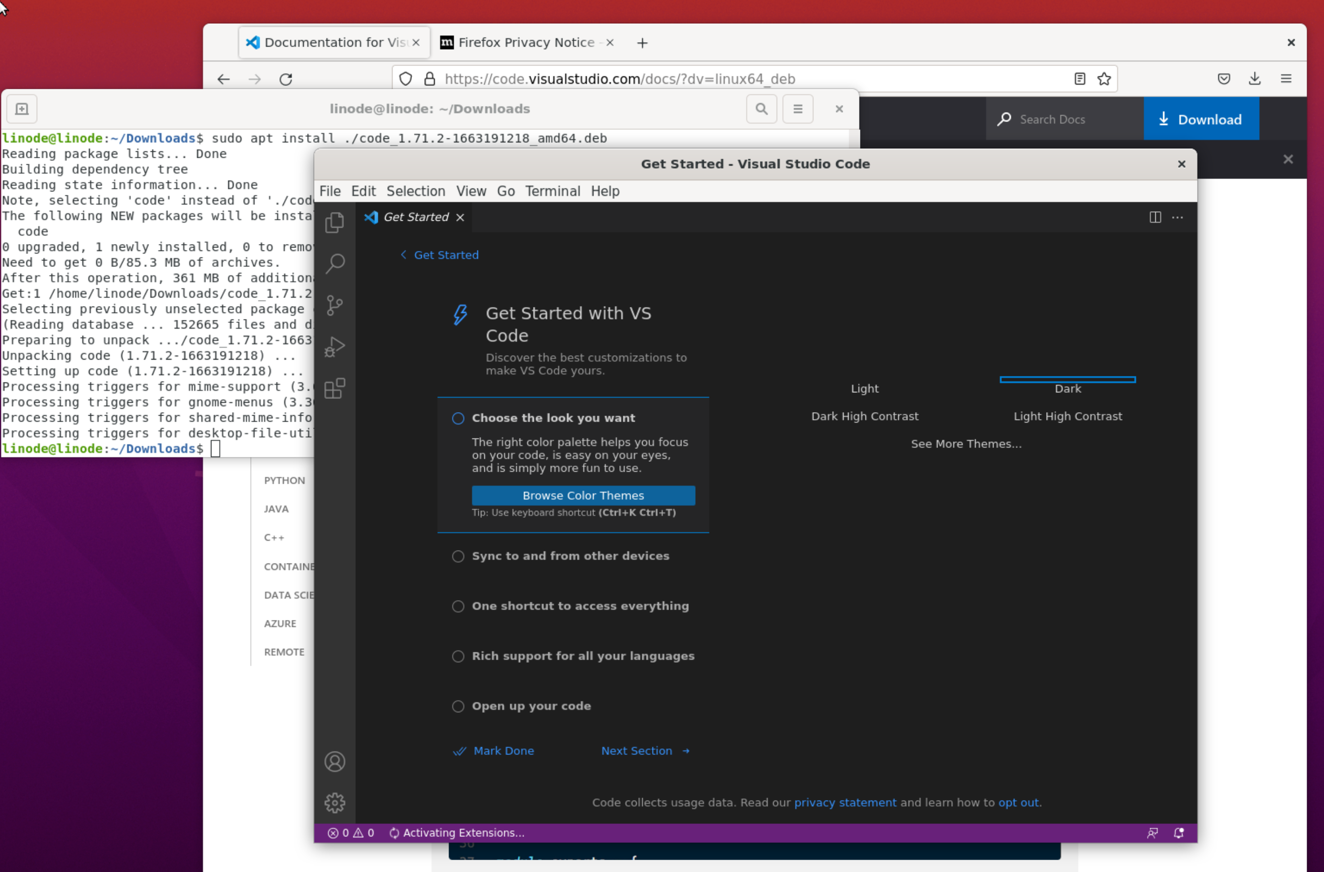The height and width of the screenshot is (872, 1324).
Task: Click the split editor right icon
Action: (1155, 217)
